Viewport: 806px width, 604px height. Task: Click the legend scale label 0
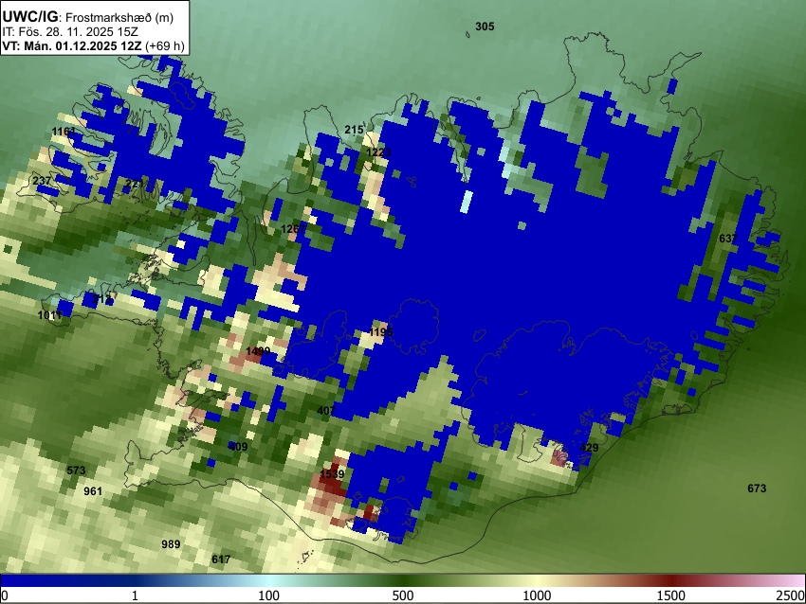click(x=5, y=595)
